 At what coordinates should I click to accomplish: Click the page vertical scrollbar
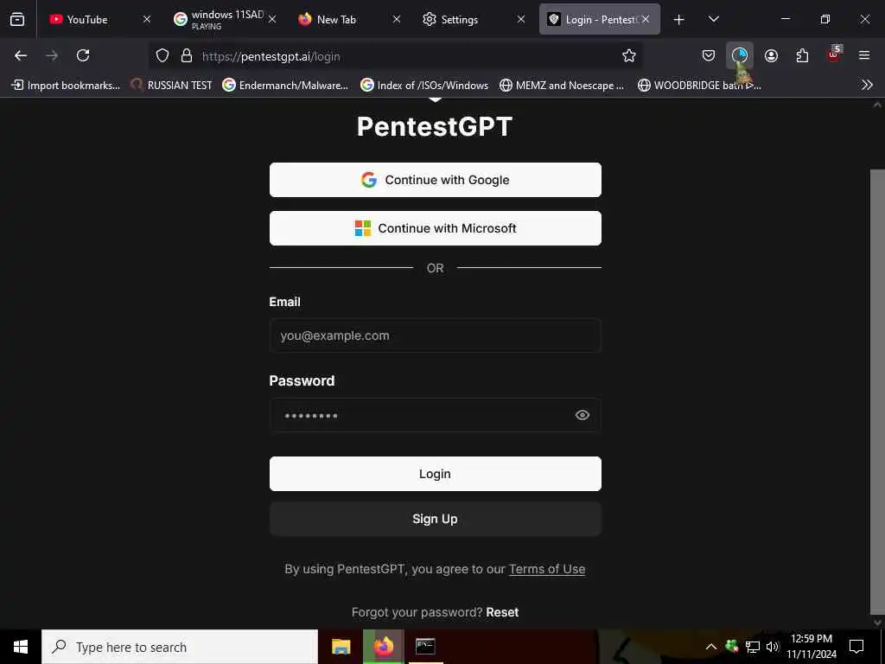878,389
